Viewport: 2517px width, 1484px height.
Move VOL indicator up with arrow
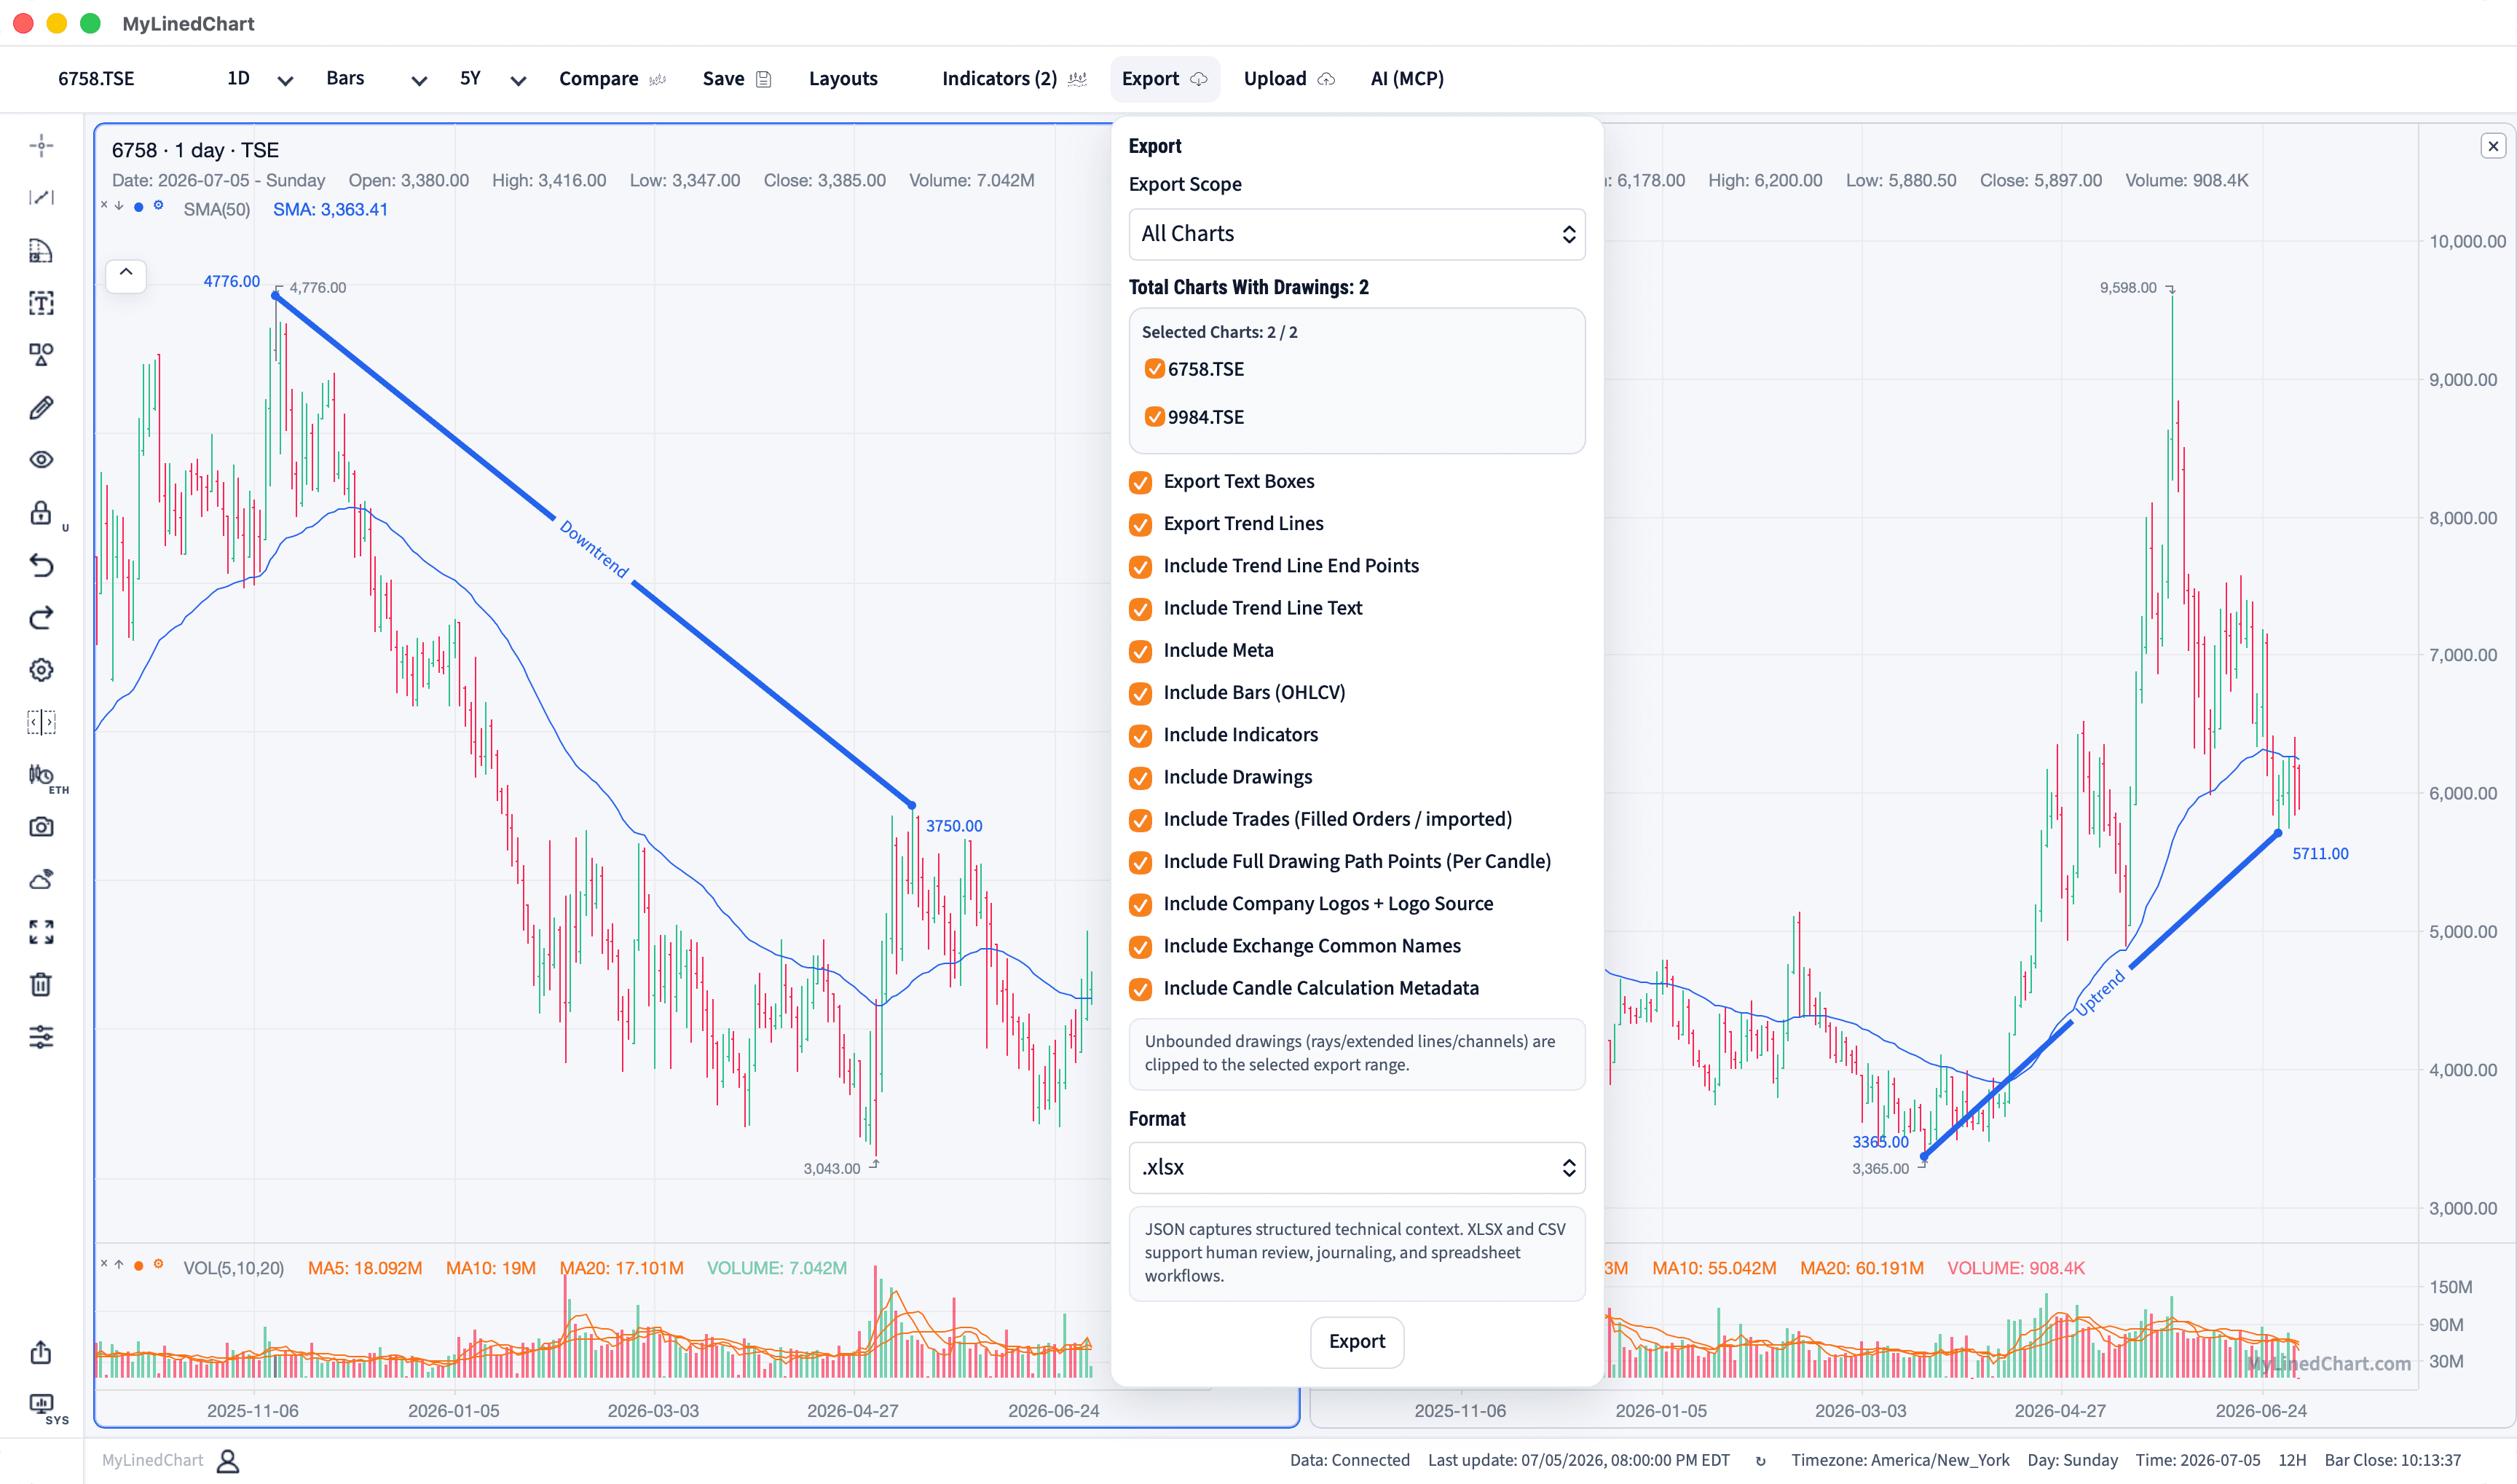click(119, 1264)
